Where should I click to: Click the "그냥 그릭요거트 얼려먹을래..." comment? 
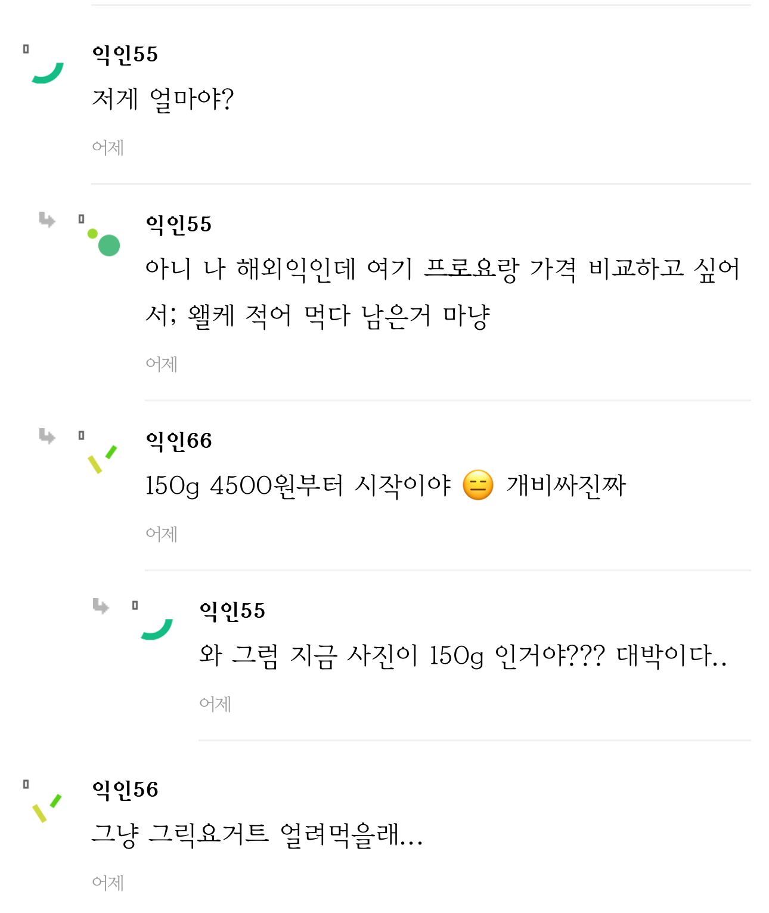(257, 834)
